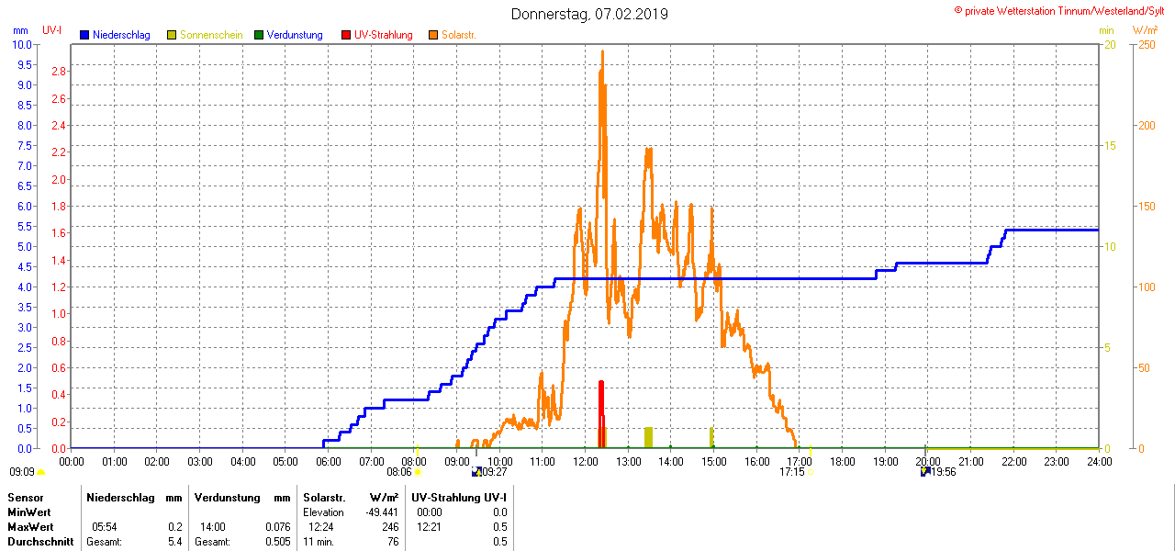
Task: Click the moon icon beside 09:27
Action: point(476,472)
